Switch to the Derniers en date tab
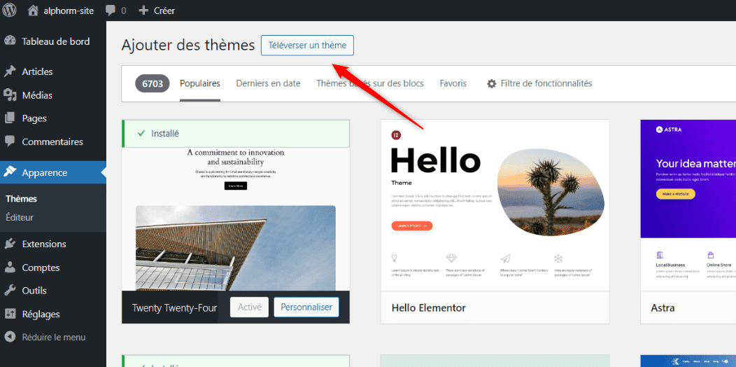The width and height of the screenshot is (736, 367). 268,83
